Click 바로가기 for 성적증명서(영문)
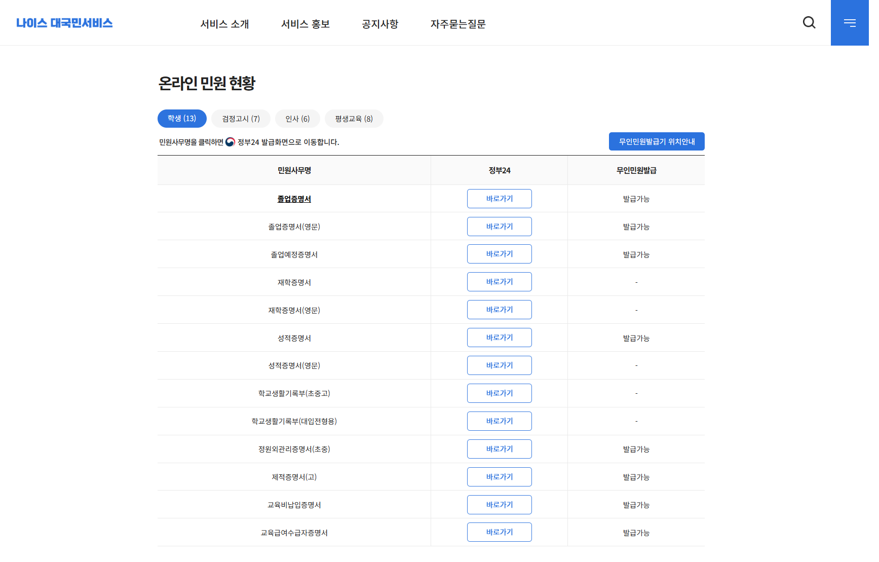This screenshot has height=562, width=879. coord(500,365)
